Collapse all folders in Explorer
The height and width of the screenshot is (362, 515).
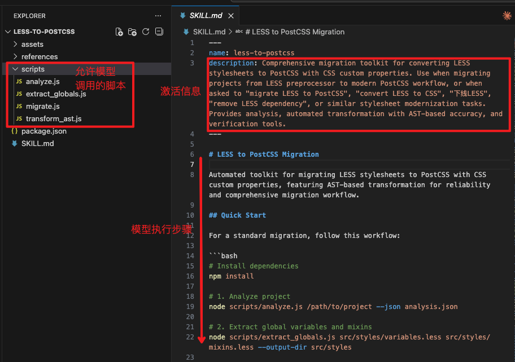pyautogui.click(x=159, y=32)
